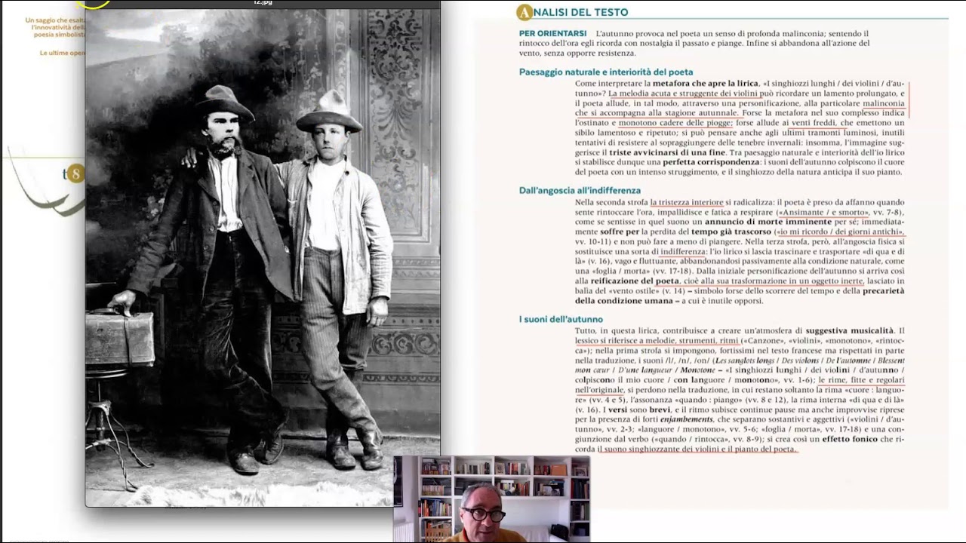Click bold phrase 'triste avvicinarsi di una fine'
The height and width of the screenshot is (543, 966).
click(669, 152)
